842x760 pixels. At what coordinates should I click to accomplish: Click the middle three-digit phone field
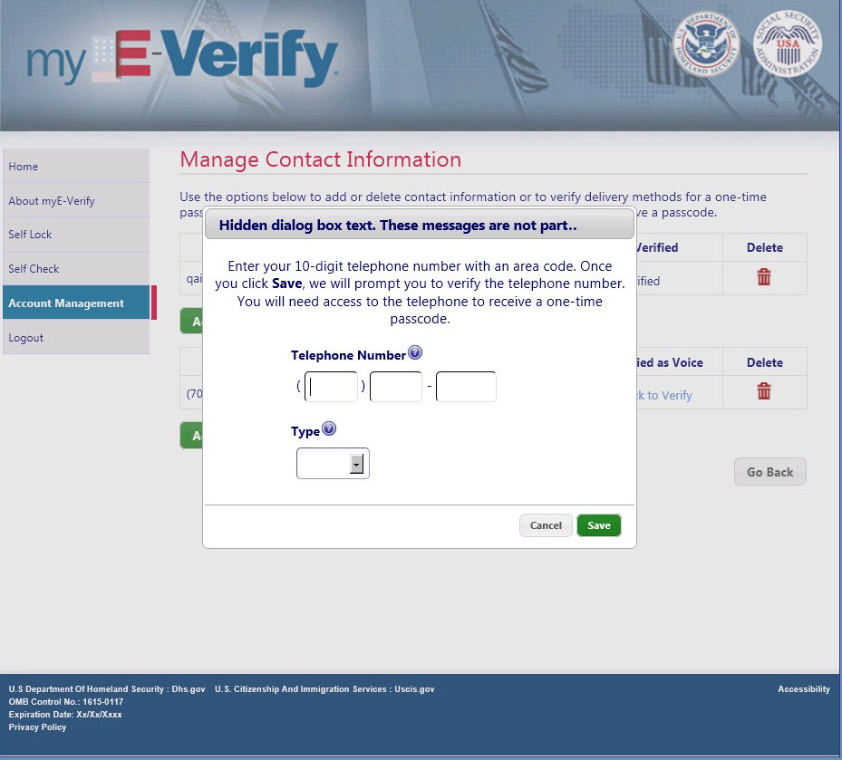(x=396, y=387)
